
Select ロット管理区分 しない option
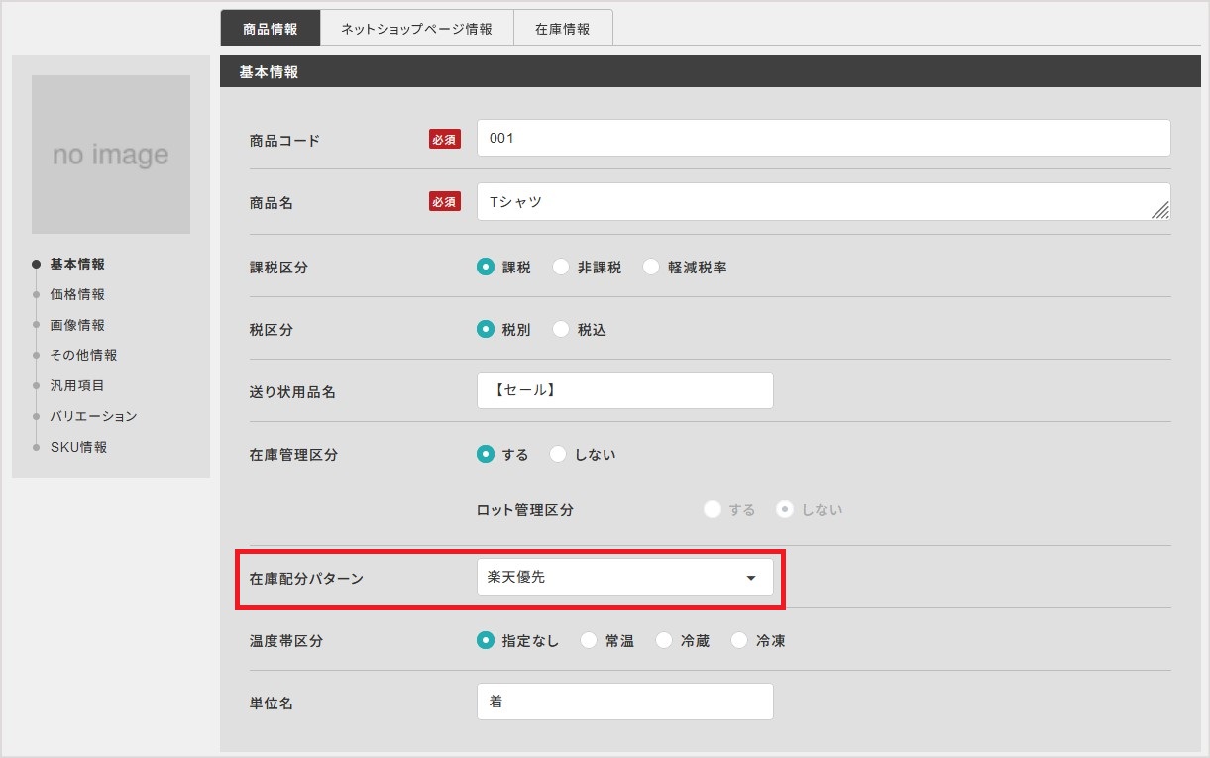[785, 510]
